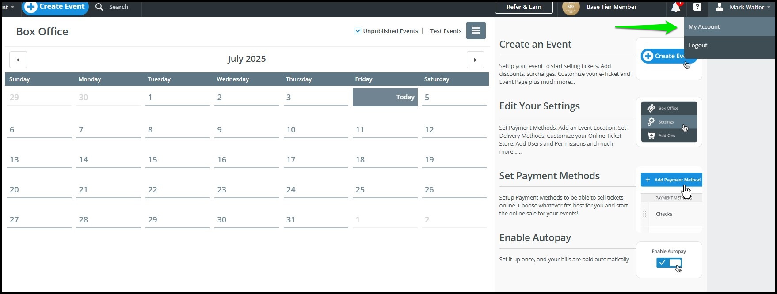Screen dimensions: 777x294
Task: Select July 14 on the calendar
Action: tap(108, 160)
